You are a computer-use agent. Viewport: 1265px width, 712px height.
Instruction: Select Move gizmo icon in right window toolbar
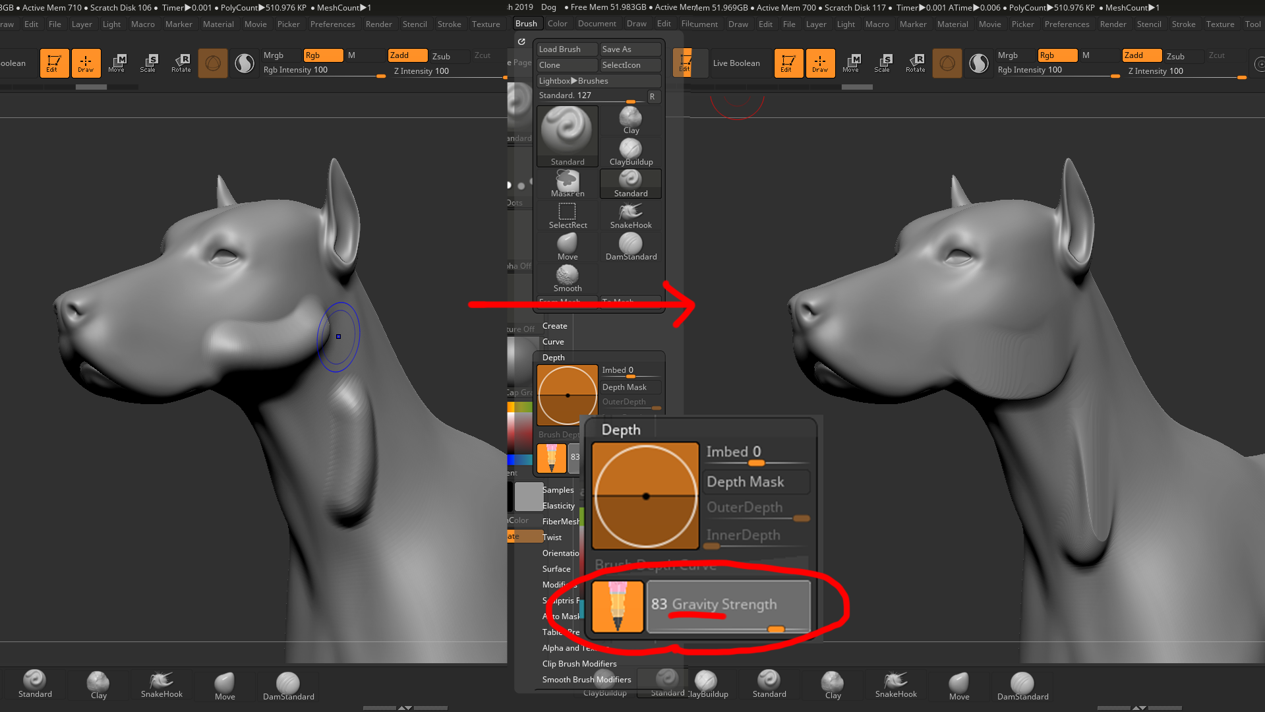(x=851, y=63)
